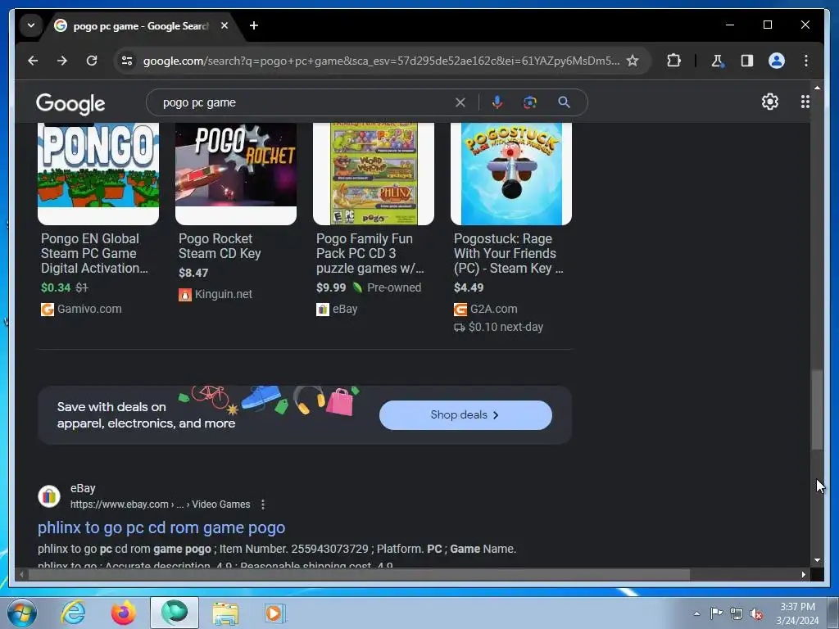
Task: Click the horizontal scrollbar thumb
Action: pos(359,574)
